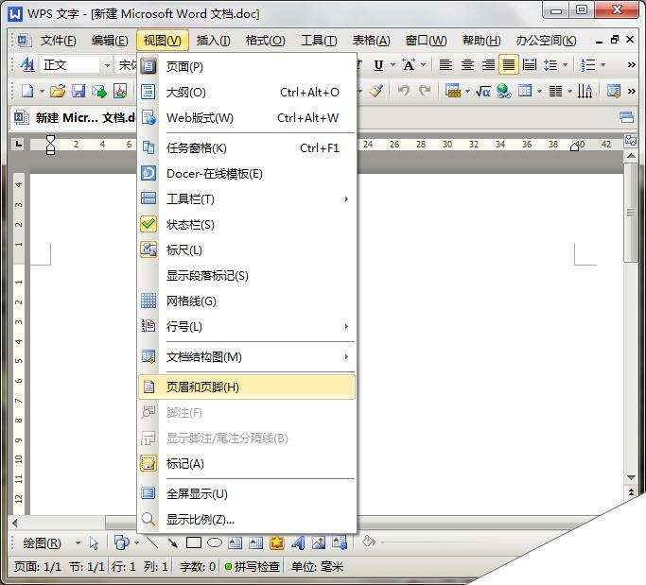This screenshot has width=646, height=585.
Task: Click the text direction icon
Action: 585,91
